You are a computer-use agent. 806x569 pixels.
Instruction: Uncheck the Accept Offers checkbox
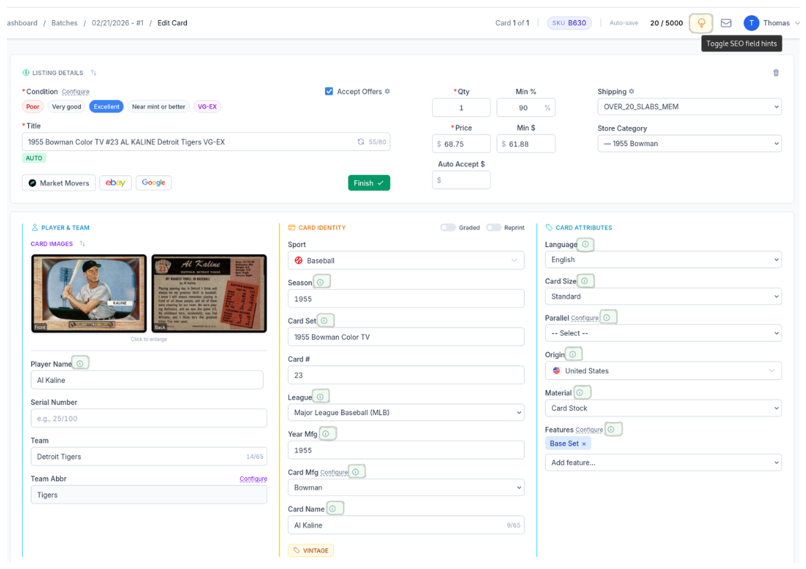(329, 91)
